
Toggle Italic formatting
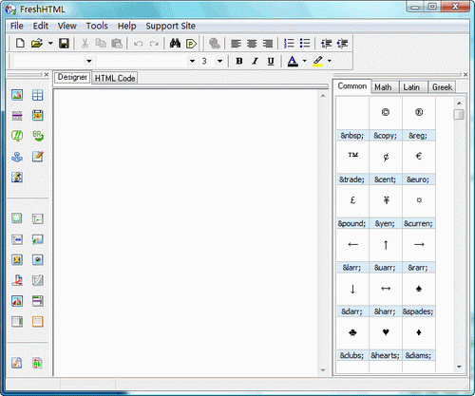point(255,61)
